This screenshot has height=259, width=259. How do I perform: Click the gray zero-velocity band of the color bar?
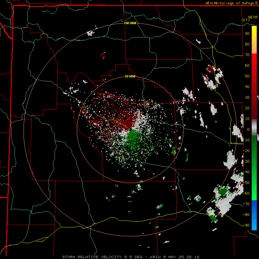click(x=254, y=127)
